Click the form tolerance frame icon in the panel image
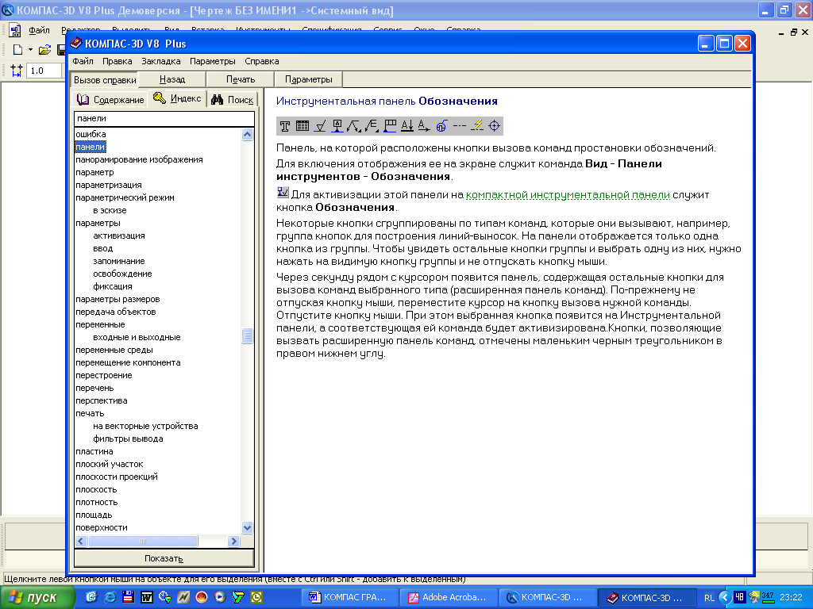 (390, 126)
